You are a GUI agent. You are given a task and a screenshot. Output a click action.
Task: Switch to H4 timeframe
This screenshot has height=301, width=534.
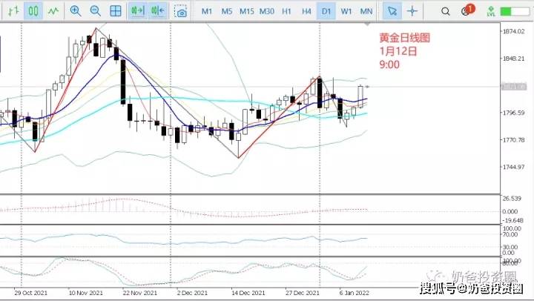tap(306, 11)
